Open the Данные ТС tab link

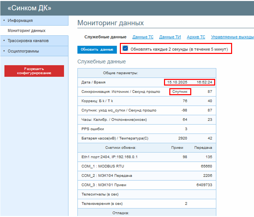pos(143,37)
